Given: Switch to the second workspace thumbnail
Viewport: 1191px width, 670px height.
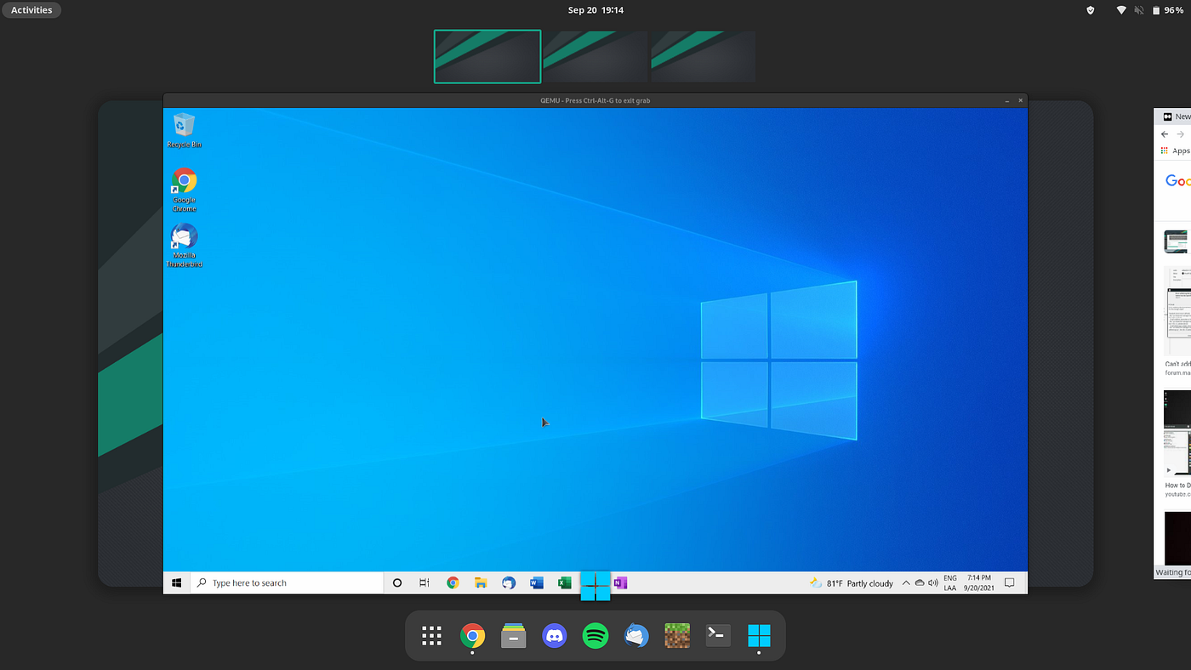Looking at the screenshot, I should click(x=595, y=56).
